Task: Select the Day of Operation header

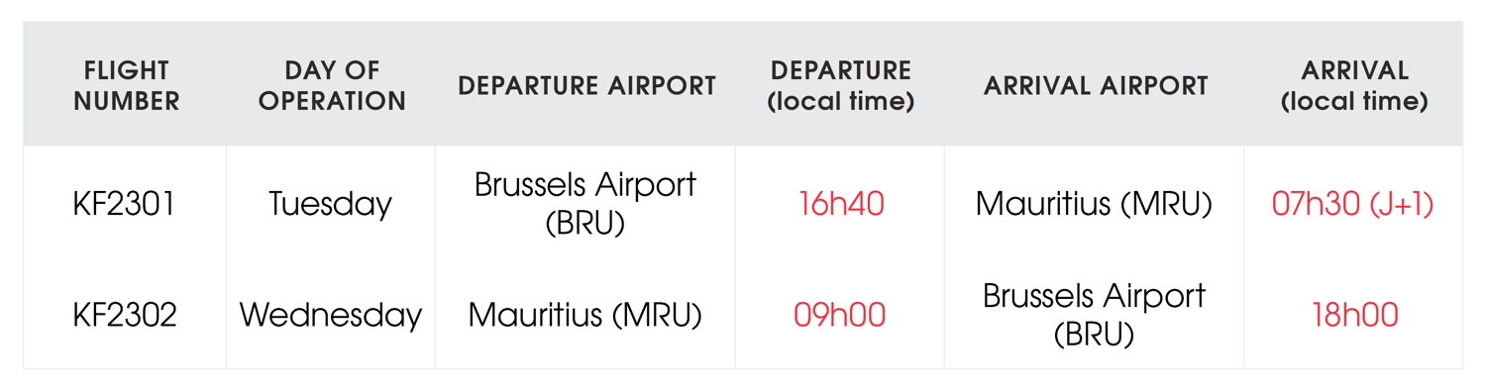Action: click(331, 85)
